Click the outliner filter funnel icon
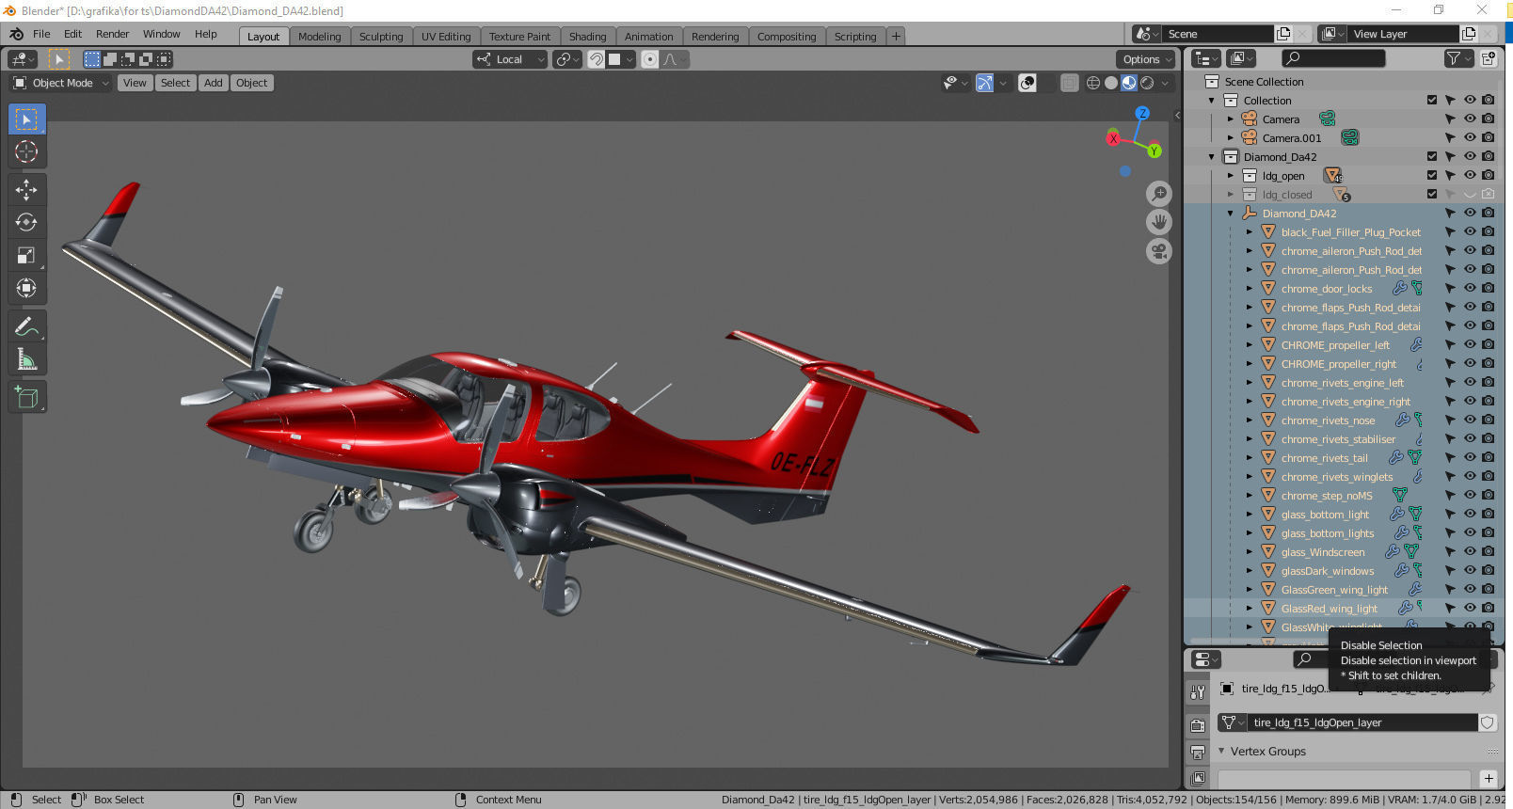The image size is (1513, 809). coord(1454,58)
